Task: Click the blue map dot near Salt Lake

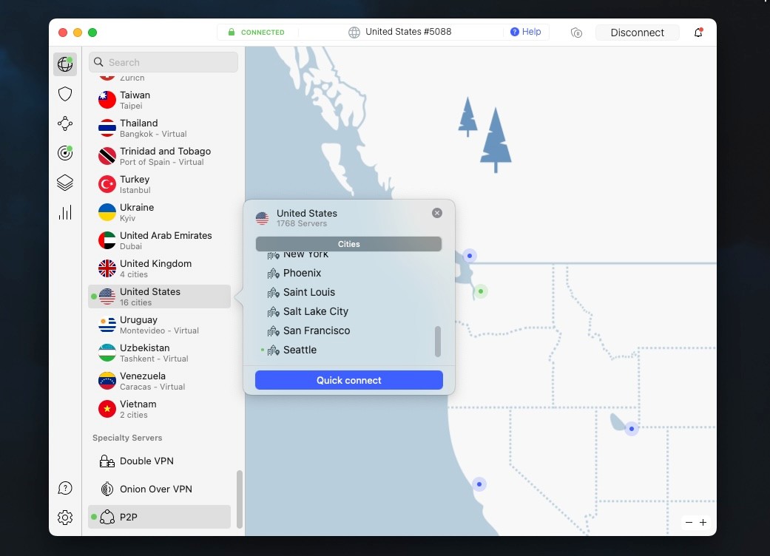Action: click(x=632, y=429)
